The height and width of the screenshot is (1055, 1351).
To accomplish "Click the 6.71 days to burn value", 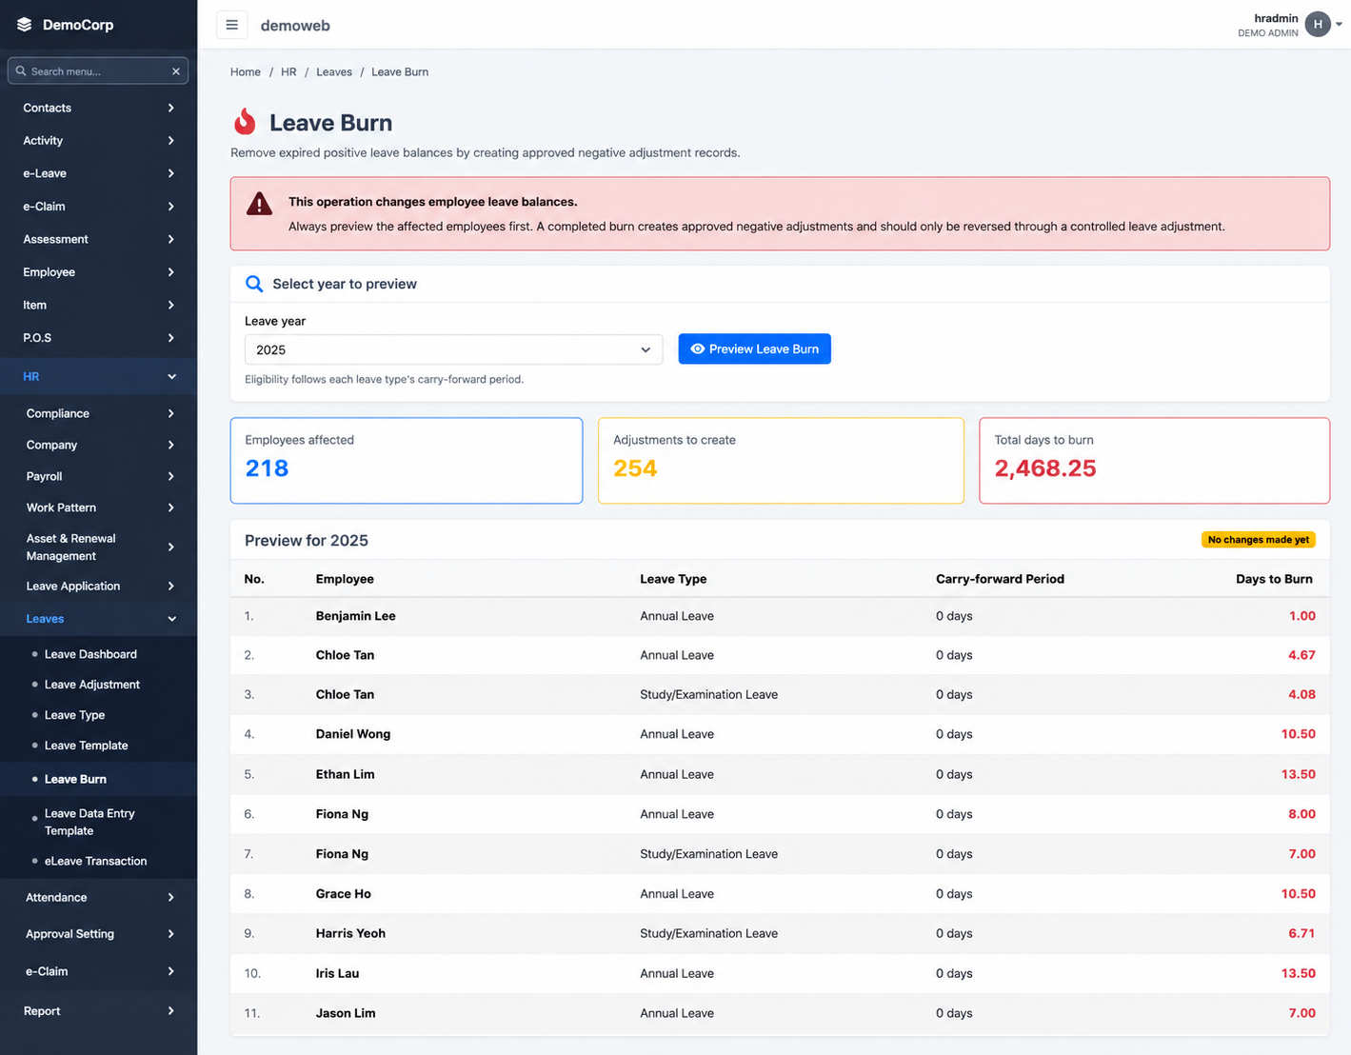I will 1301,933.
